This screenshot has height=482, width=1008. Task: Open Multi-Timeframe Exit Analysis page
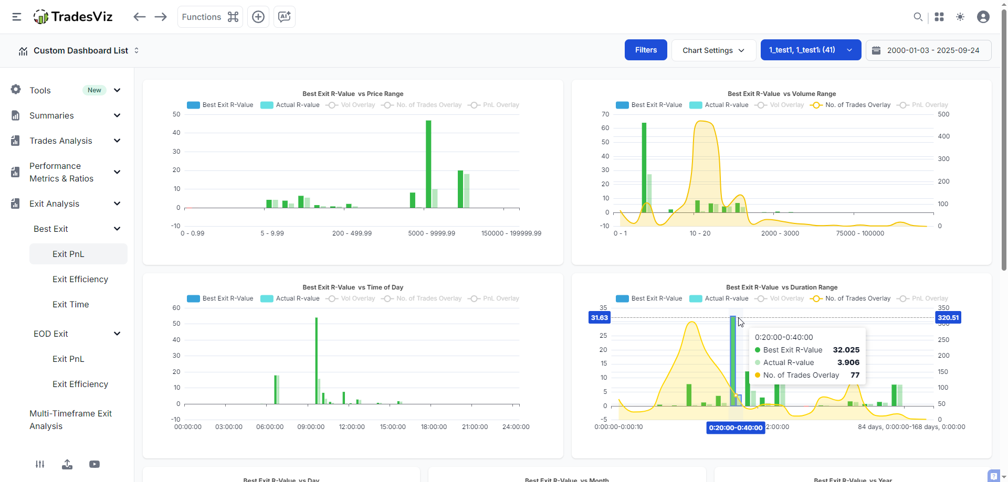pos(70,420)
